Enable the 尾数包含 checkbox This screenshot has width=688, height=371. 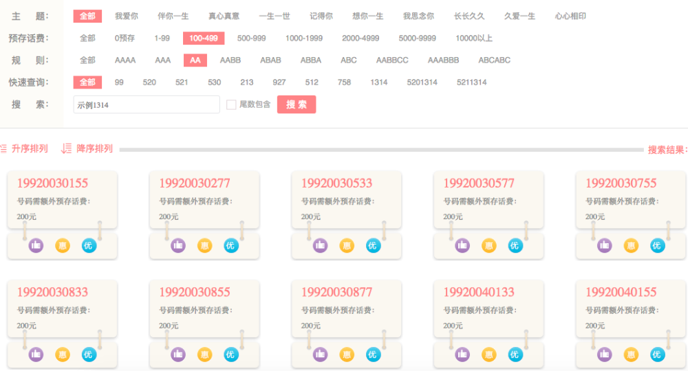click(231, 105)
